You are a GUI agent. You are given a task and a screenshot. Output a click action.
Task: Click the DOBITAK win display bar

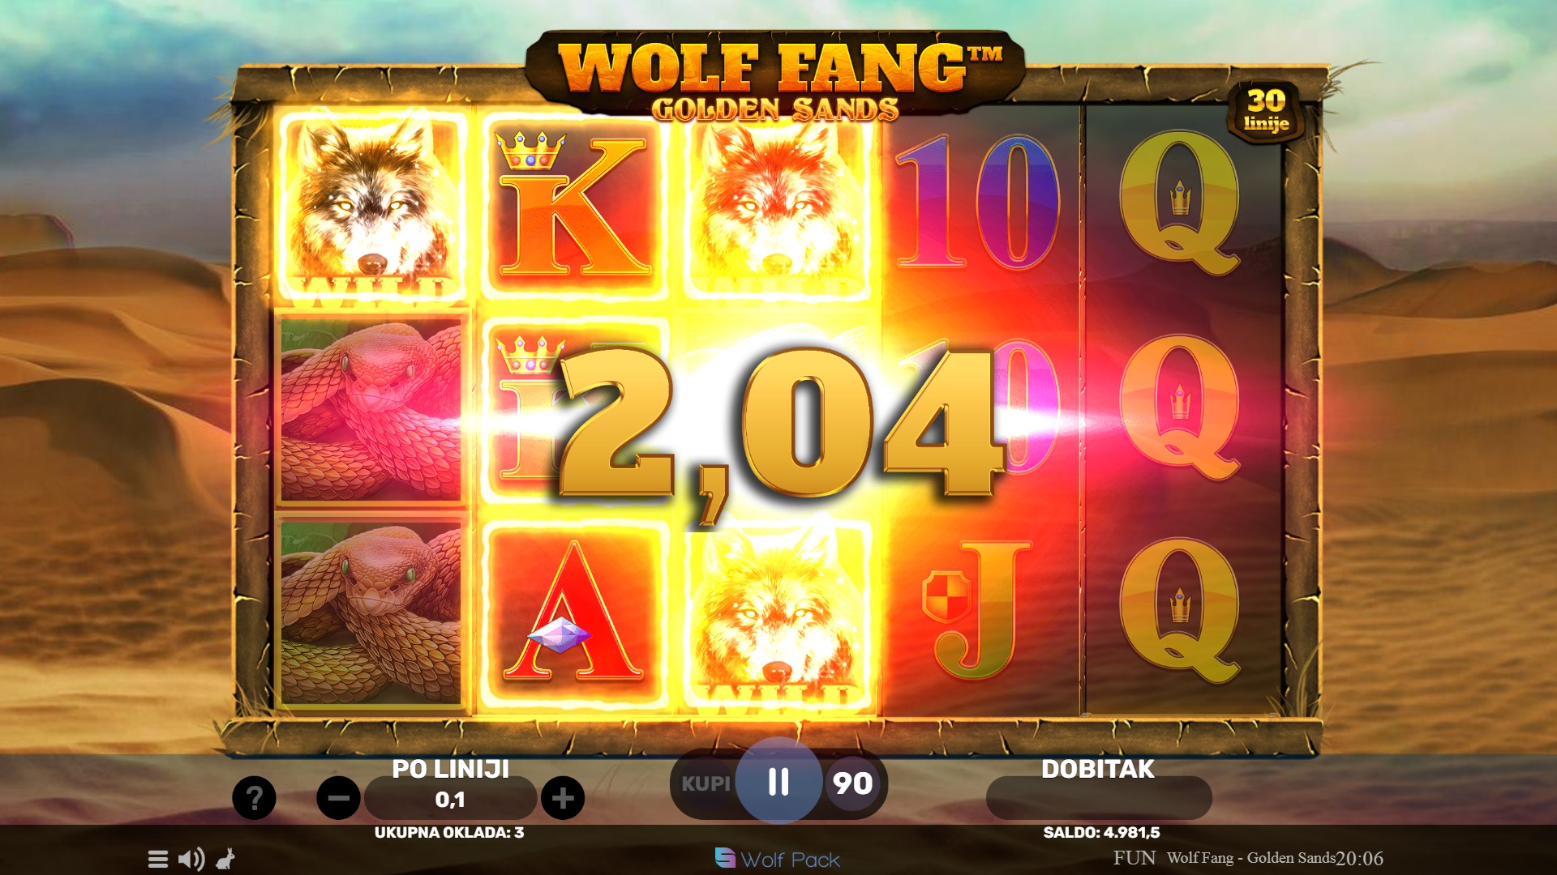pos(1099,798)
